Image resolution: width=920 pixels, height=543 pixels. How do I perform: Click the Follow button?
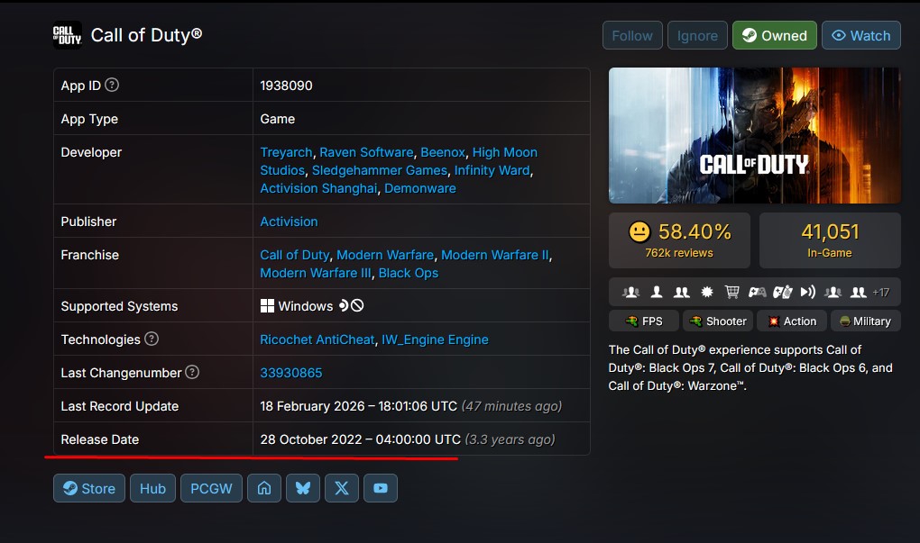632,35
